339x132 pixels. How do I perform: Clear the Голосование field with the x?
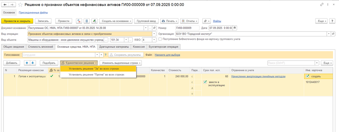tap(101, 55)
